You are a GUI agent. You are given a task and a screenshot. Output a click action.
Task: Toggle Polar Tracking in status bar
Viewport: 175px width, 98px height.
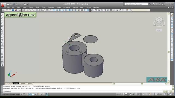[x=30, y=94]
